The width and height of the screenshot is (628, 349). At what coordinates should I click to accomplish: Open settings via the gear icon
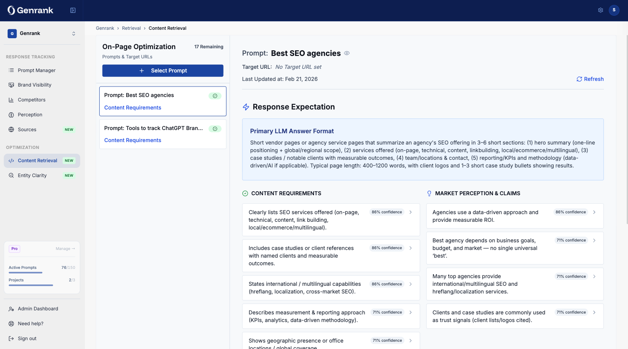(600, 10)
